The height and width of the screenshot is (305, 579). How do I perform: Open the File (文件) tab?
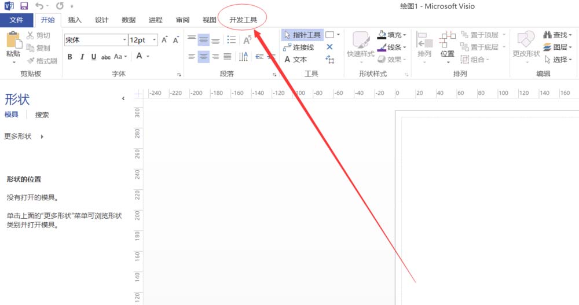click(x=17, y=20)
